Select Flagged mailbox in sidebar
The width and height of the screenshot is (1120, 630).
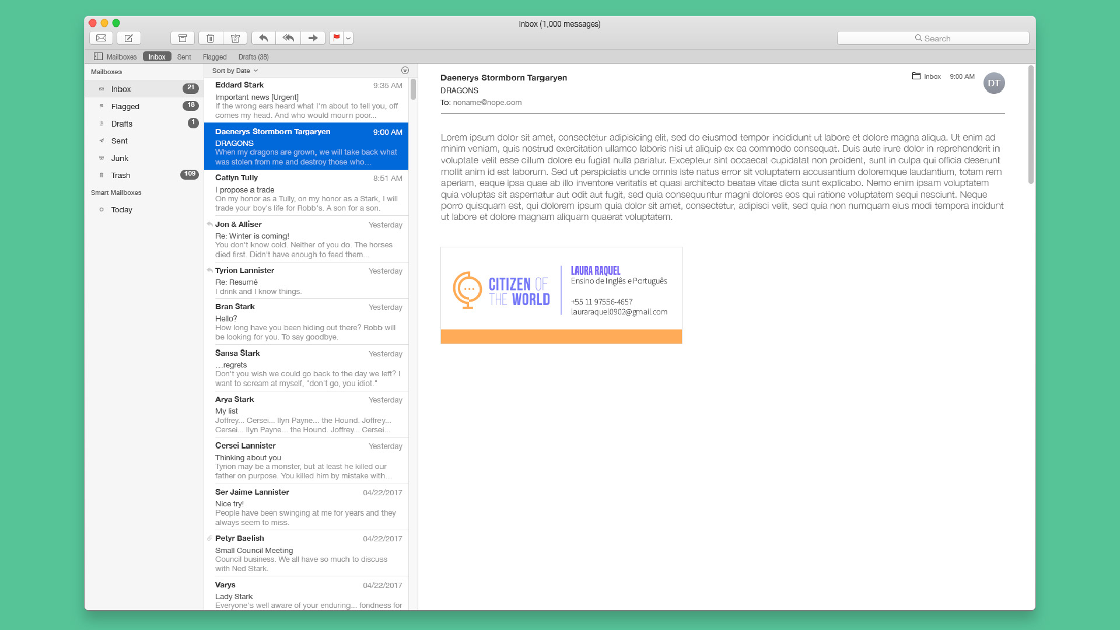coord(144,106)
